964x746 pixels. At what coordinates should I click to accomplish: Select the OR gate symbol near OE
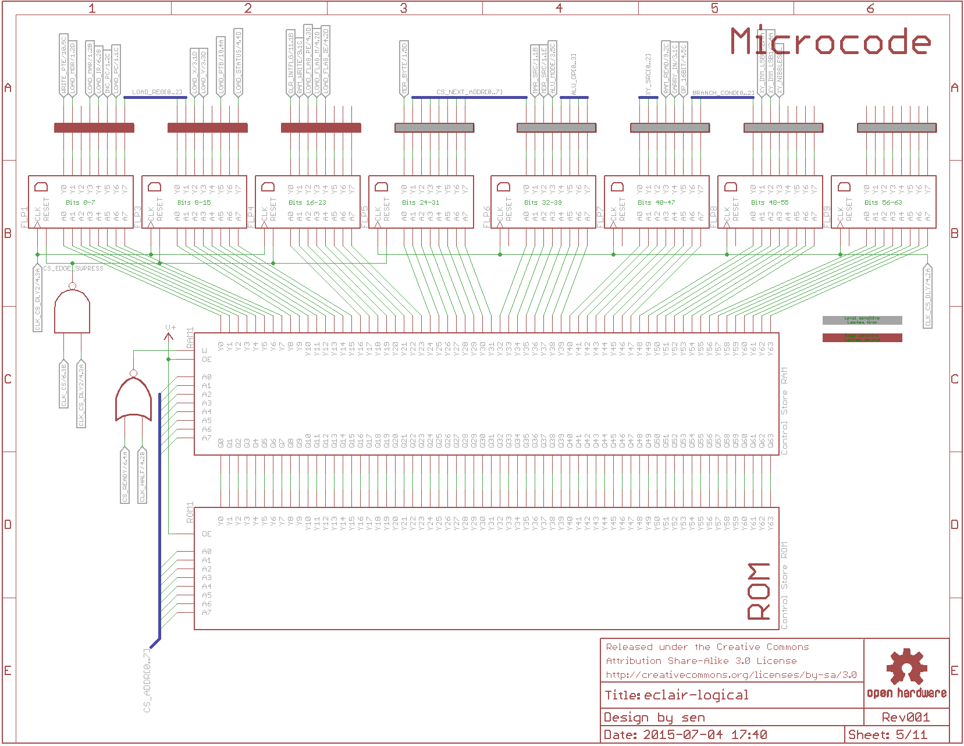[133, 399]
